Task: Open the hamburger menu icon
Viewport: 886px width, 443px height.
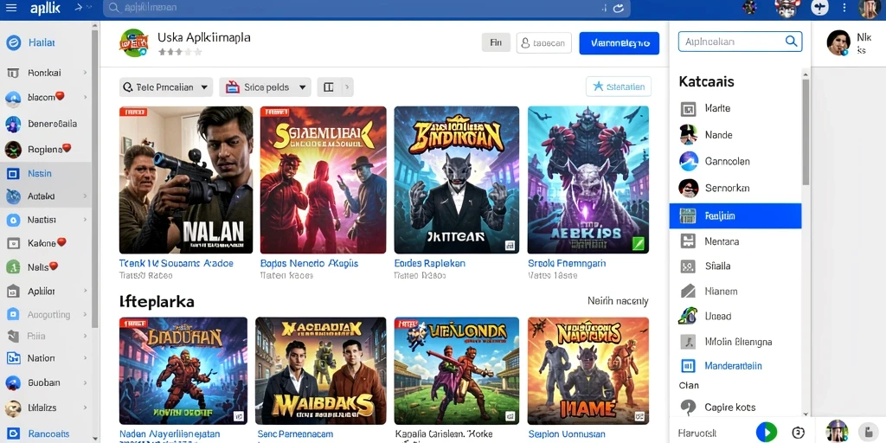Action: coord(10,8)
